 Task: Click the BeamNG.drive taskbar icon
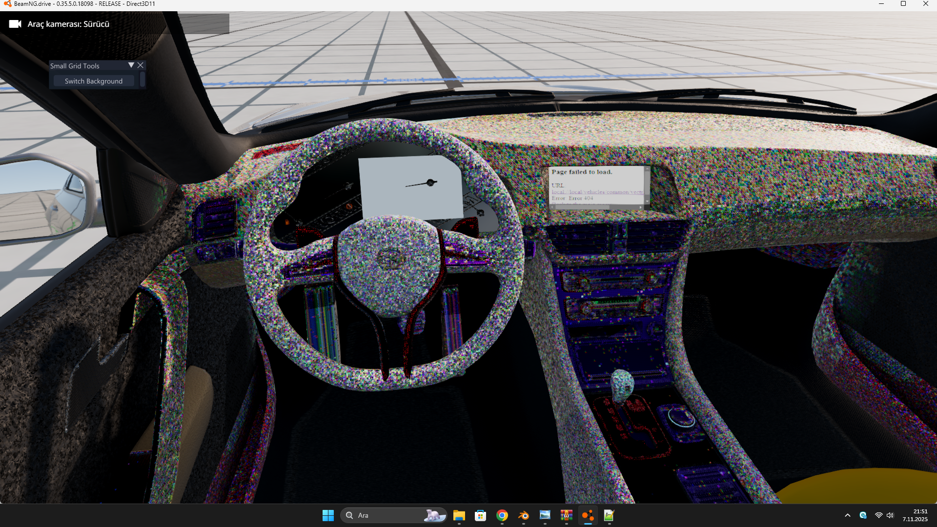(588, 515)
